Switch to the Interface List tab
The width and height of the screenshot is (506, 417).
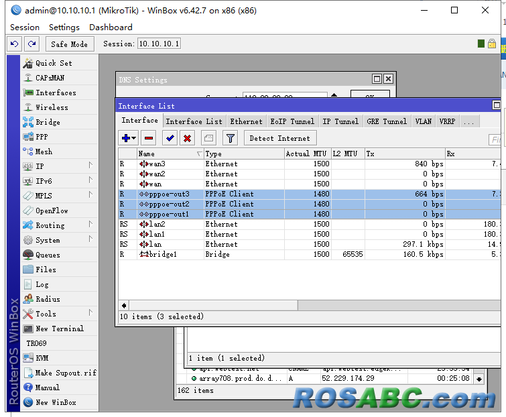coord(194,121)
